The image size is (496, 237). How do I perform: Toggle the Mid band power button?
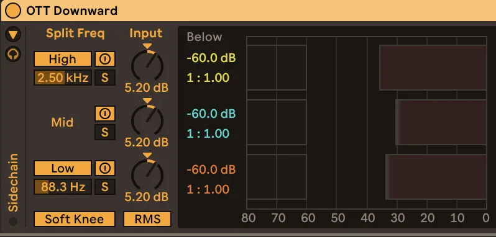pos(104,114)
